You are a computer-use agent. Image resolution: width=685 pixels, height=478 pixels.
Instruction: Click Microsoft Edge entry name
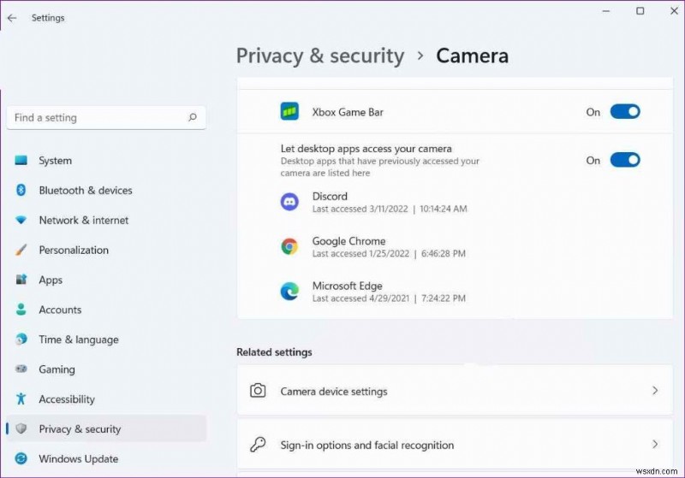pyautogui.click(x=348, y=286)
